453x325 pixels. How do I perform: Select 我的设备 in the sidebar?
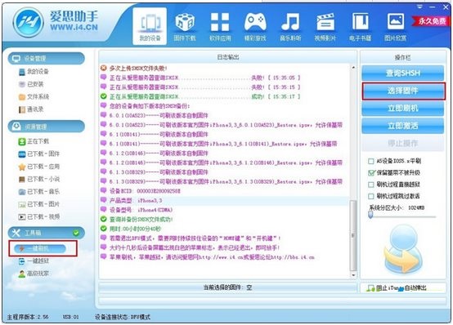point(34,72)
